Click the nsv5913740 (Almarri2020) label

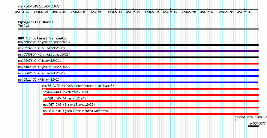click(64, 98)
